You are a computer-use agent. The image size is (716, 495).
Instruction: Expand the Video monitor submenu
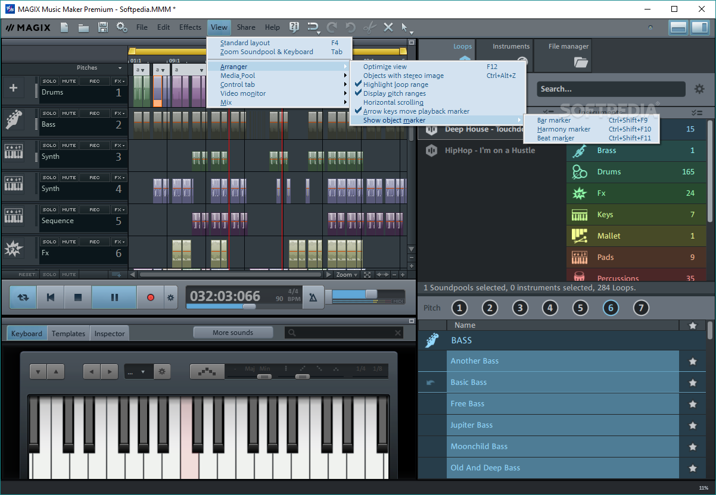coord(279,93)
